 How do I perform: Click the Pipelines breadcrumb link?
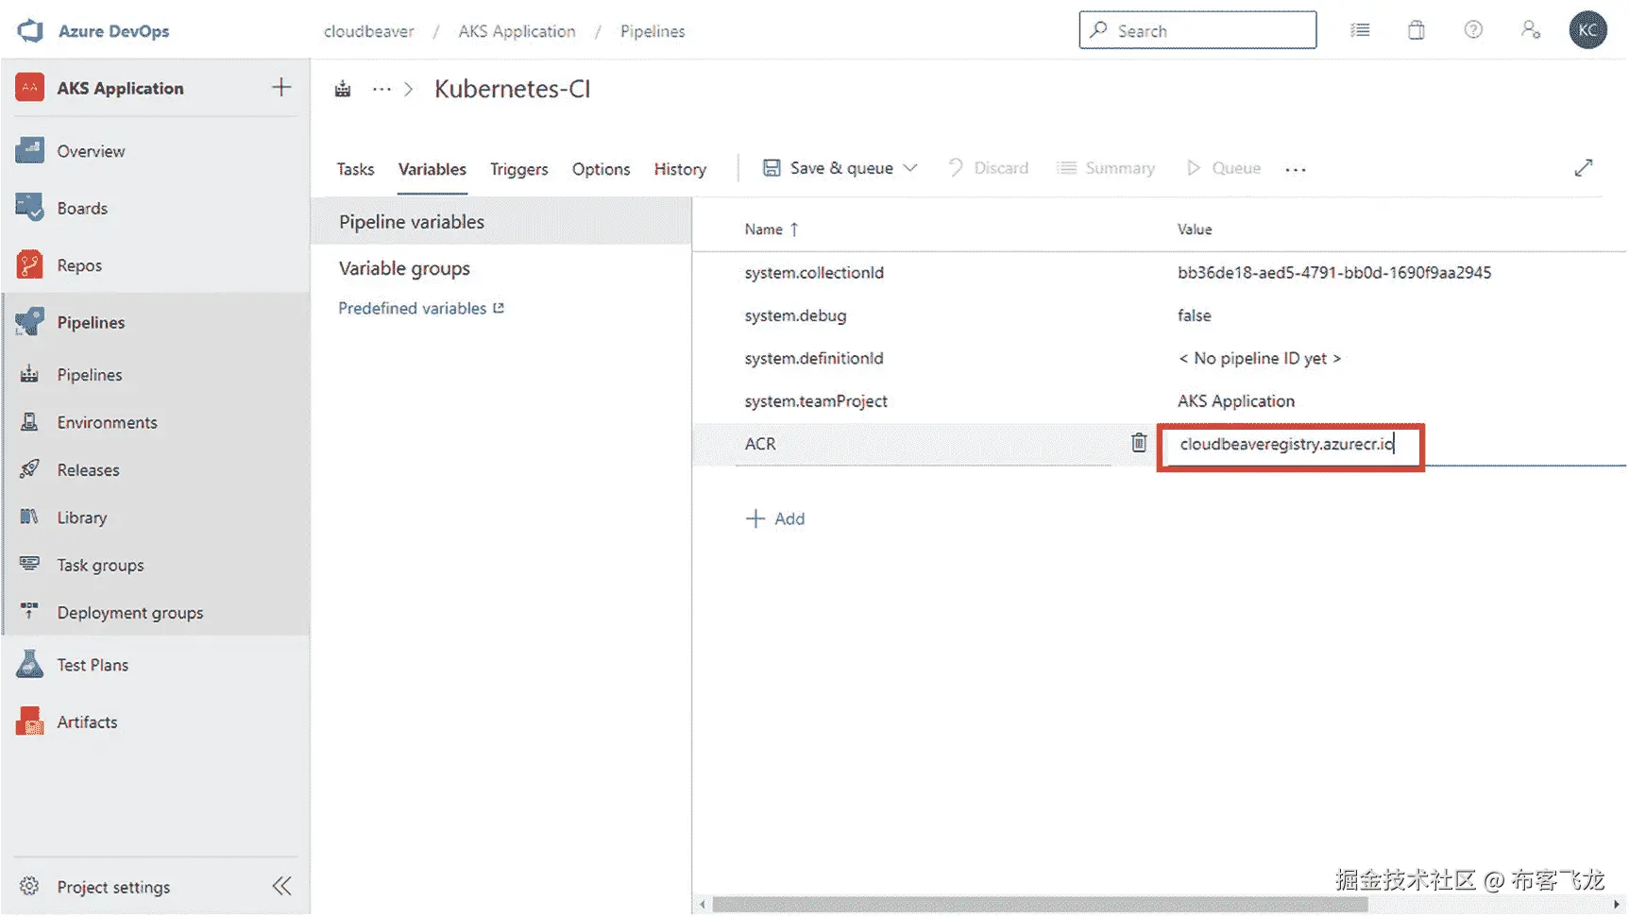(653, 31)
